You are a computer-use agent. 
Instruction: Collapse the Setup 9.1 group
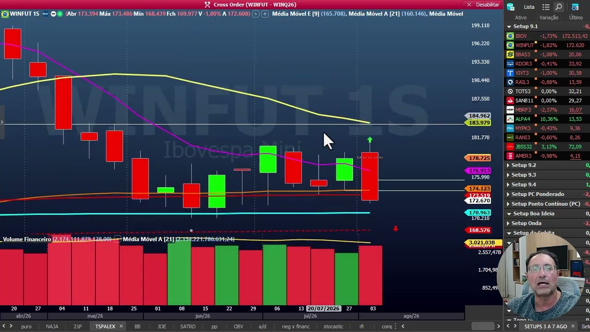[509, 27]
